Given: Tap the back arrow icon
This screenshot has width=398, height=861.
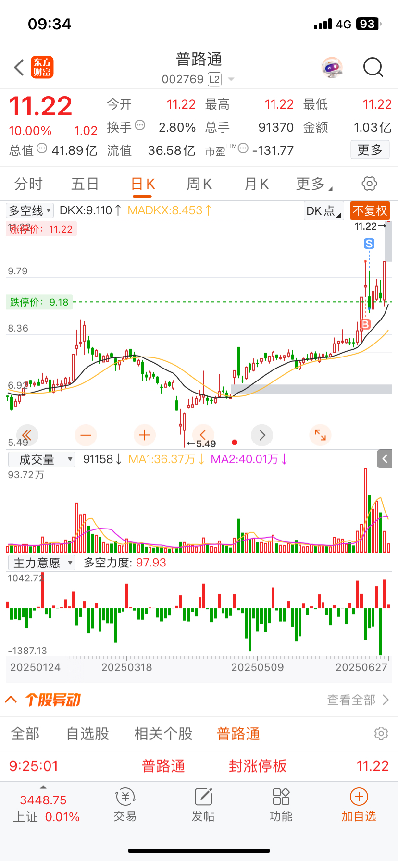Looking at the screenshot, I should (19, 68).
